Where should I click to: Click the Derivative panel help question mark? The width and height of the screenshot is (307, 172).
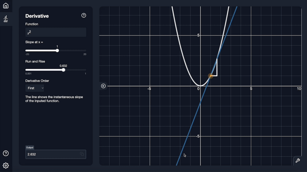[x=84, y=15]
